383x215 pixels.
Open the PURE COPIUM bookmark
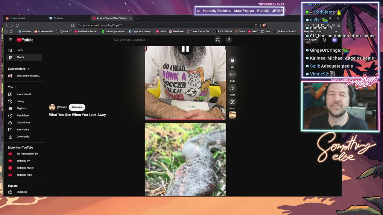[x=223, y=31]
